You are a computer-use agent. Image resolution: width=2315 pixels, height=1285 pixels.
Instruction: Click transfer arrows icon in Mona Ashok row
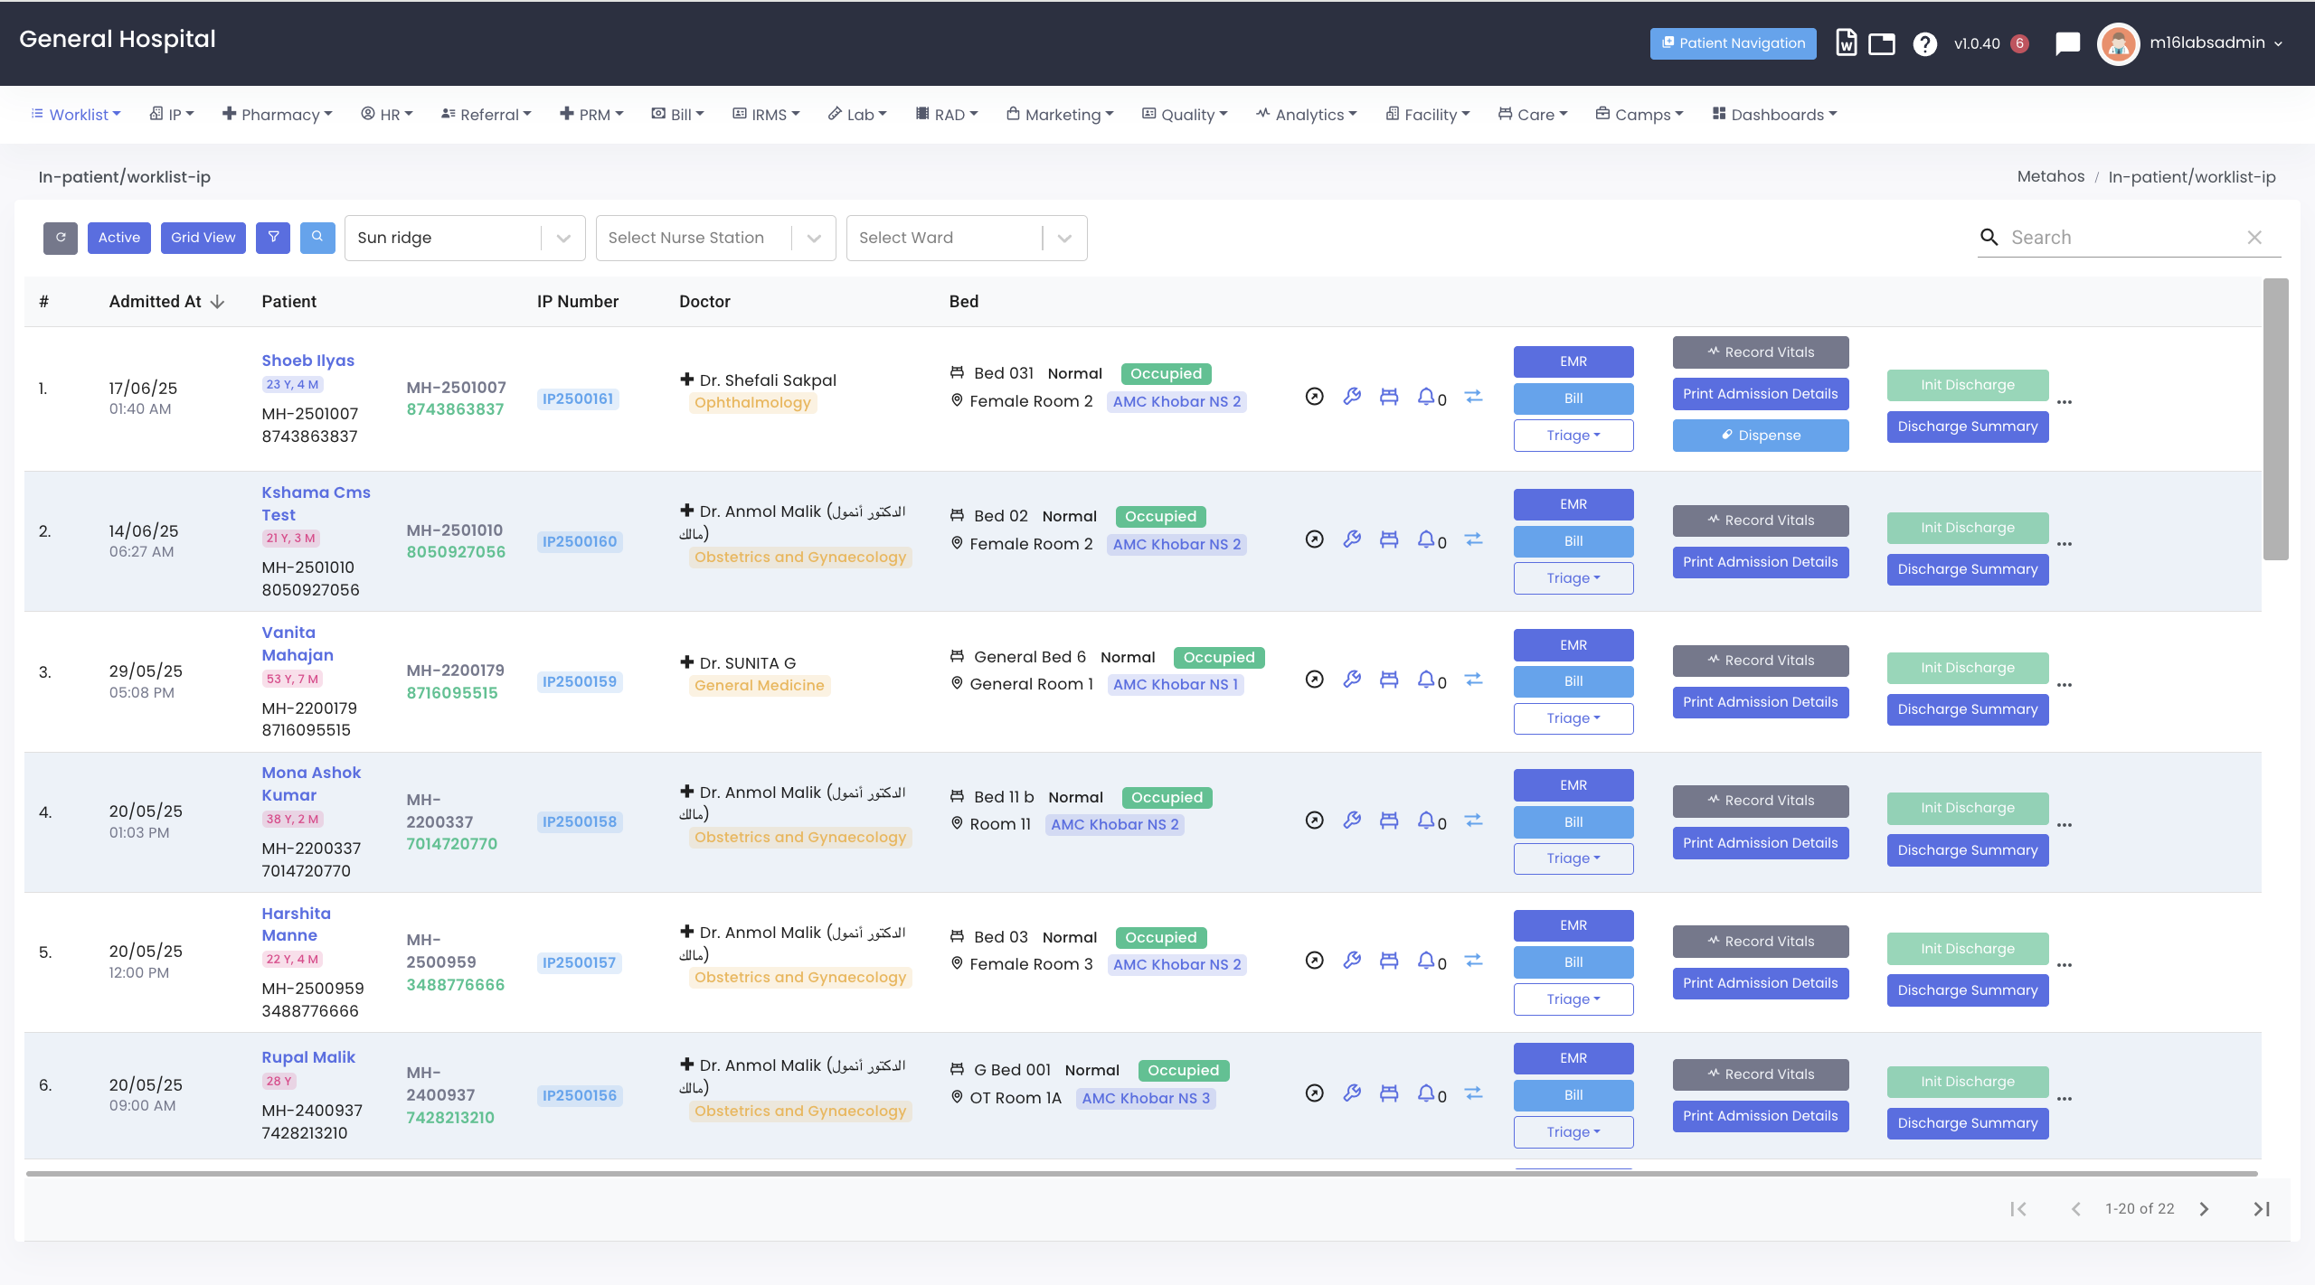[1473, 821]
